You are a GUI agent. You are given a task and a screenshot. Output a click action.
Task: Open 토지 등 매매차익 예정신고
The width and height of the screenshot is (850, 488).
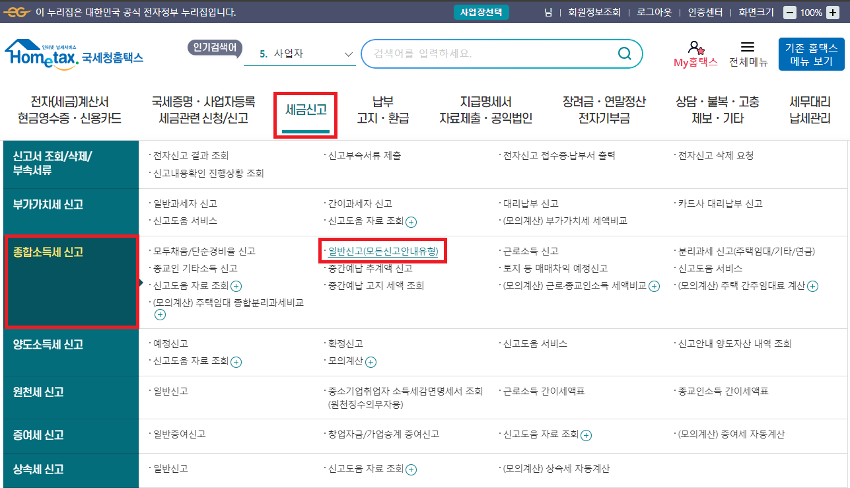(555, 269)
